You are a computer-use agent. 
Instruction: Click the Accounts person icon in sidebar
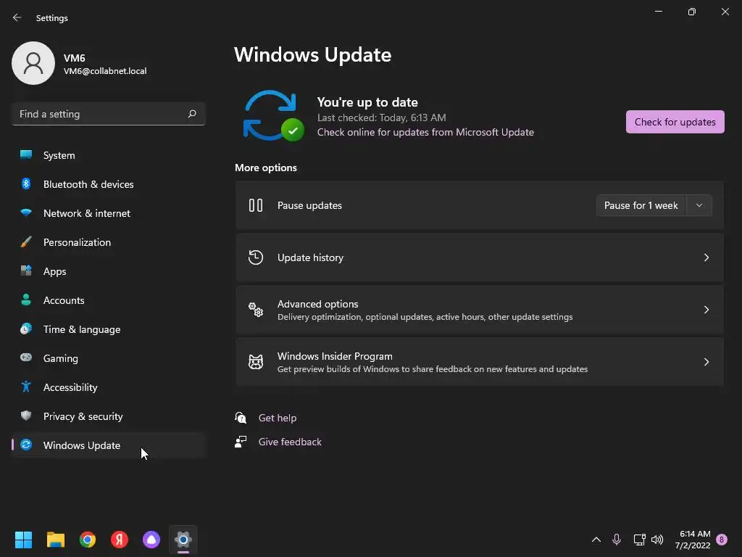(x=26, y=300)
